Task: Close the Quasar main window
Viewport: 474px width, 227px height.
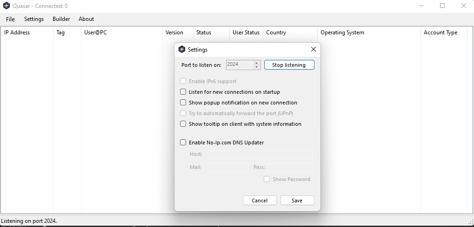Action: (x=463, y=6)
